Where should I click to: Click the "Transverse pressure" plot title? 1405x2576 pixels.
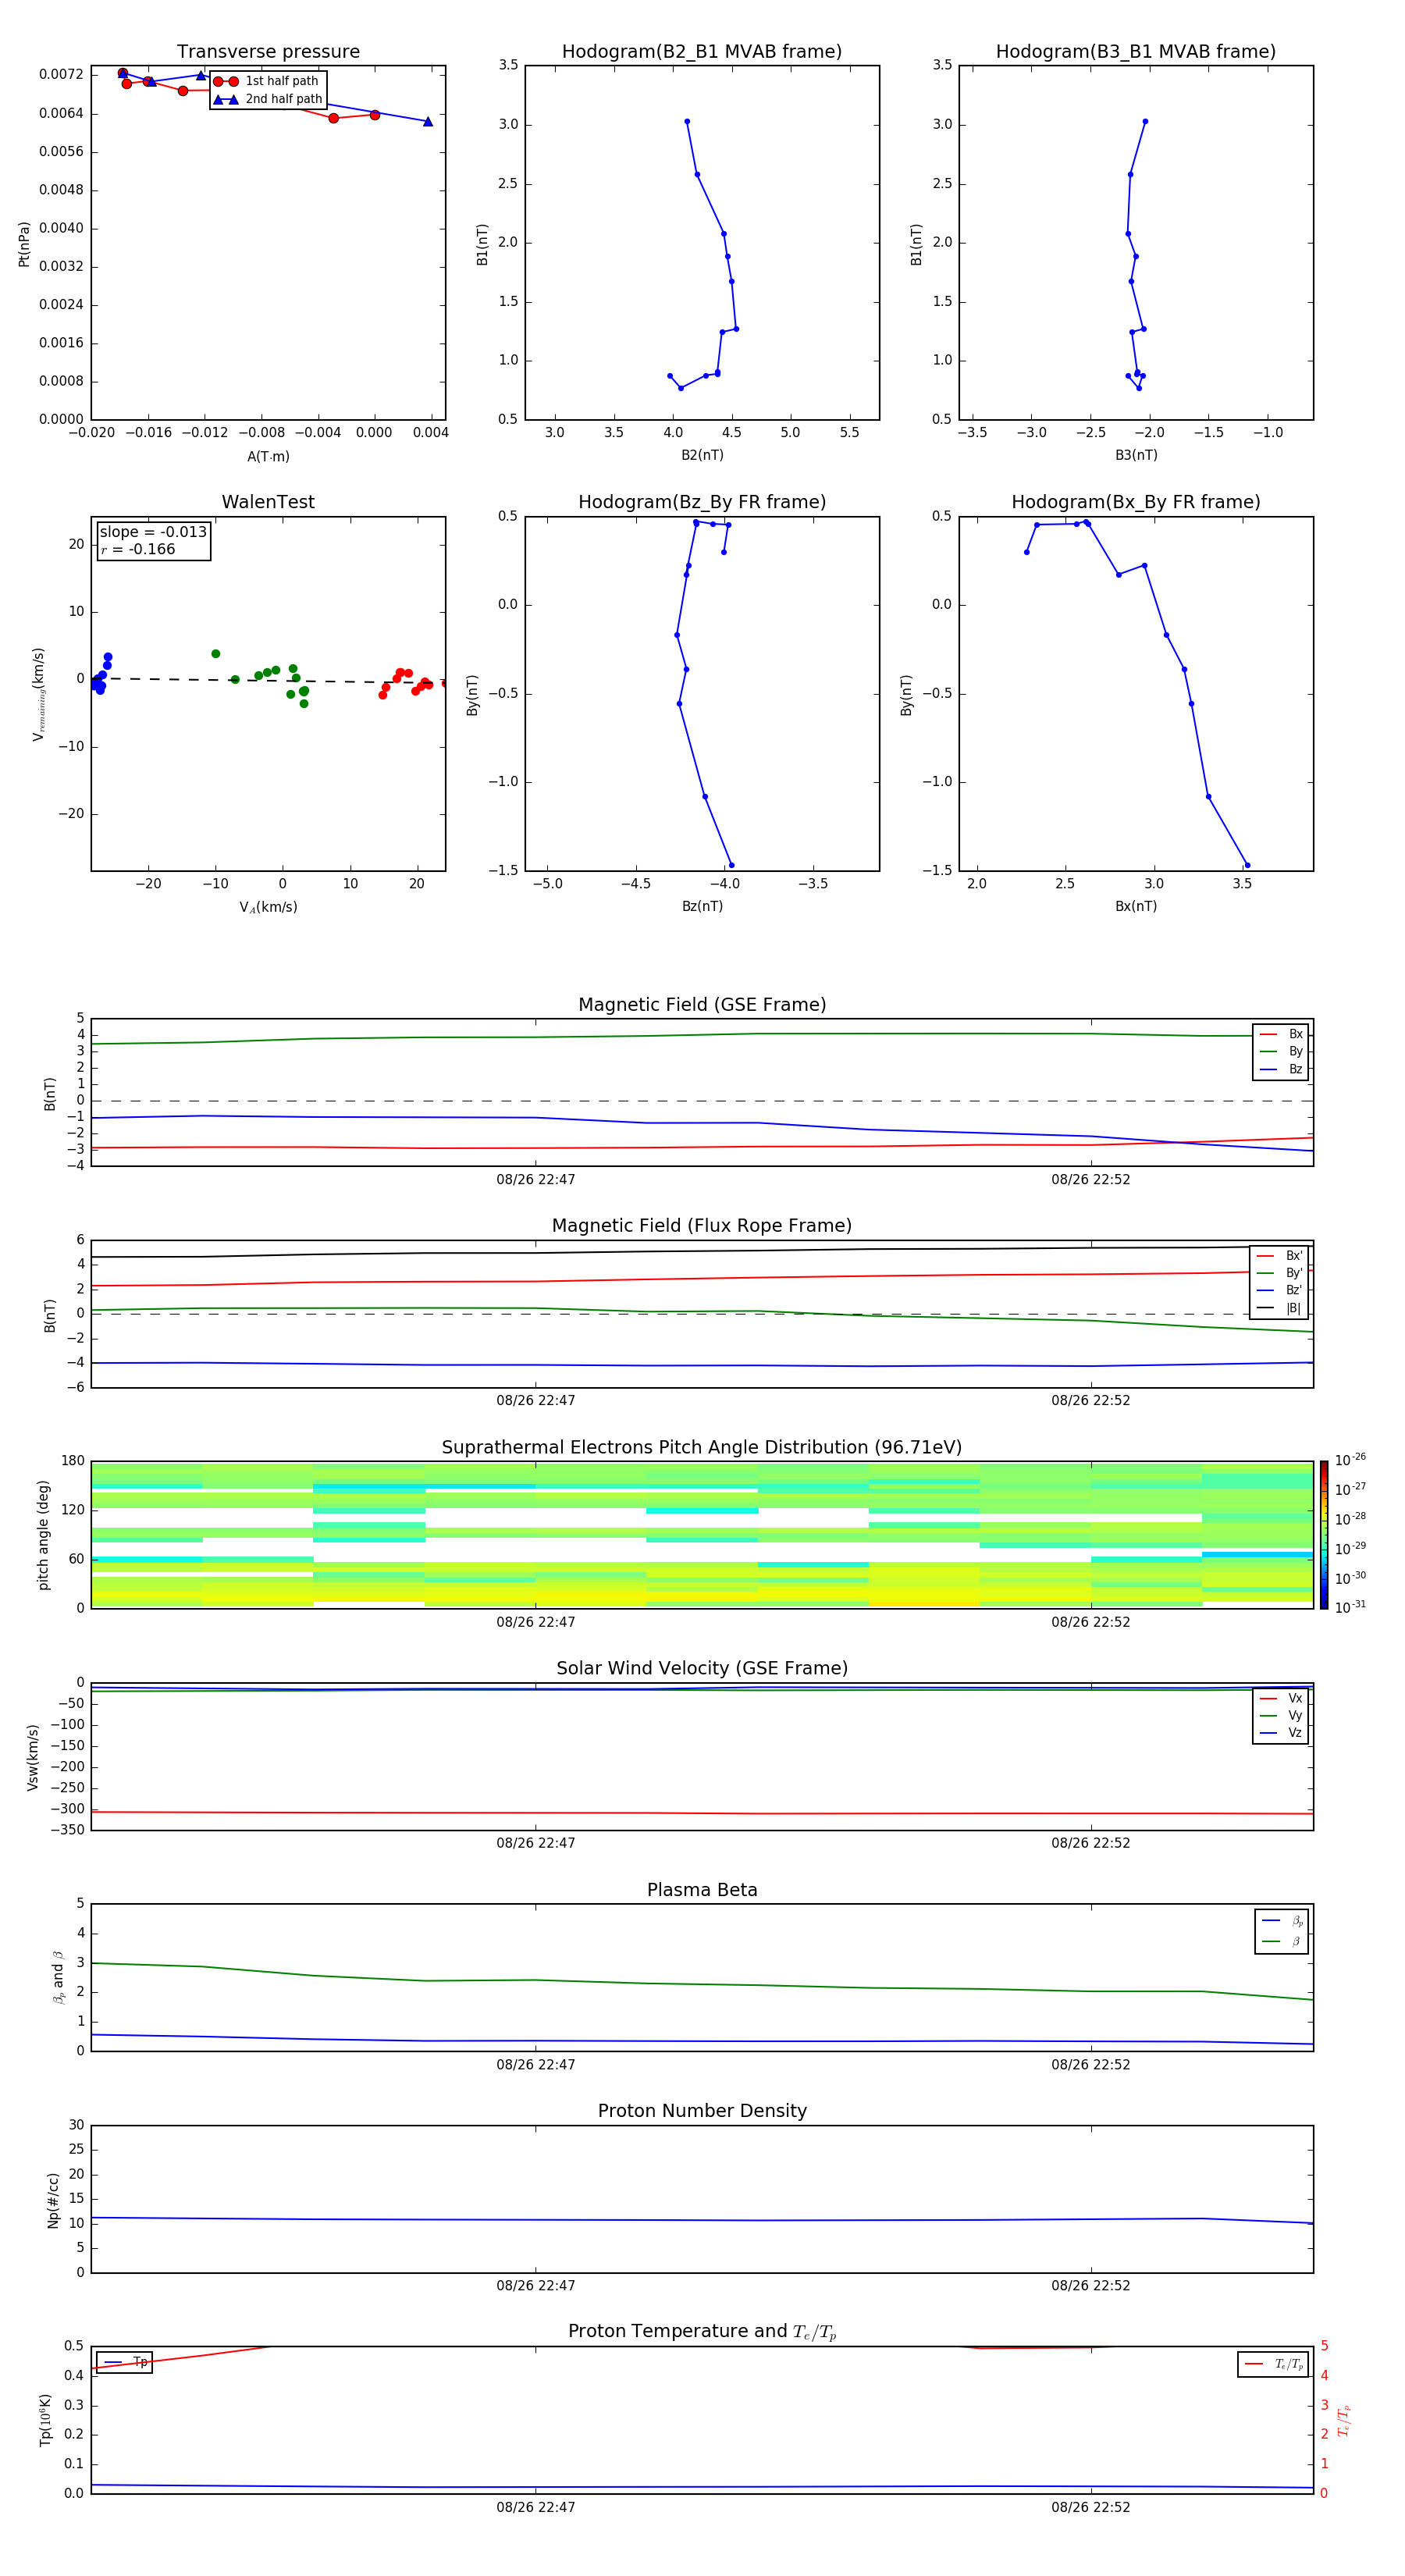pos(268,52)
